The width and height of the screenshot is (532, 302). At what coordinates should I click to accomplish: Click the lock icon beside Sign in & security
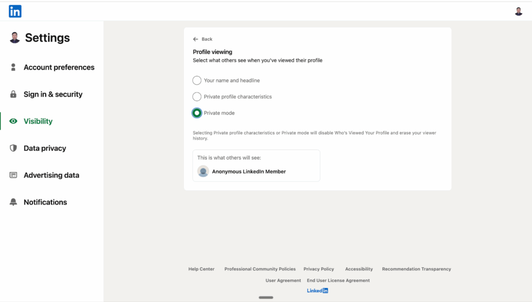(x=14, y=94)
